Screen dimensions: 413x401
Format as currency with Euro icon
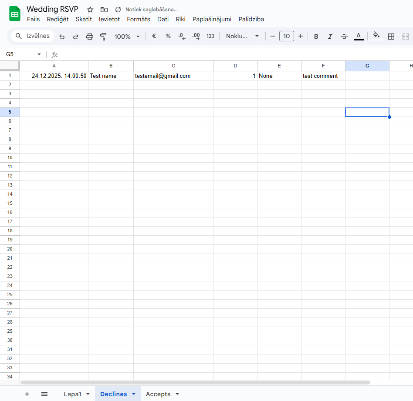tap(154, 36)
